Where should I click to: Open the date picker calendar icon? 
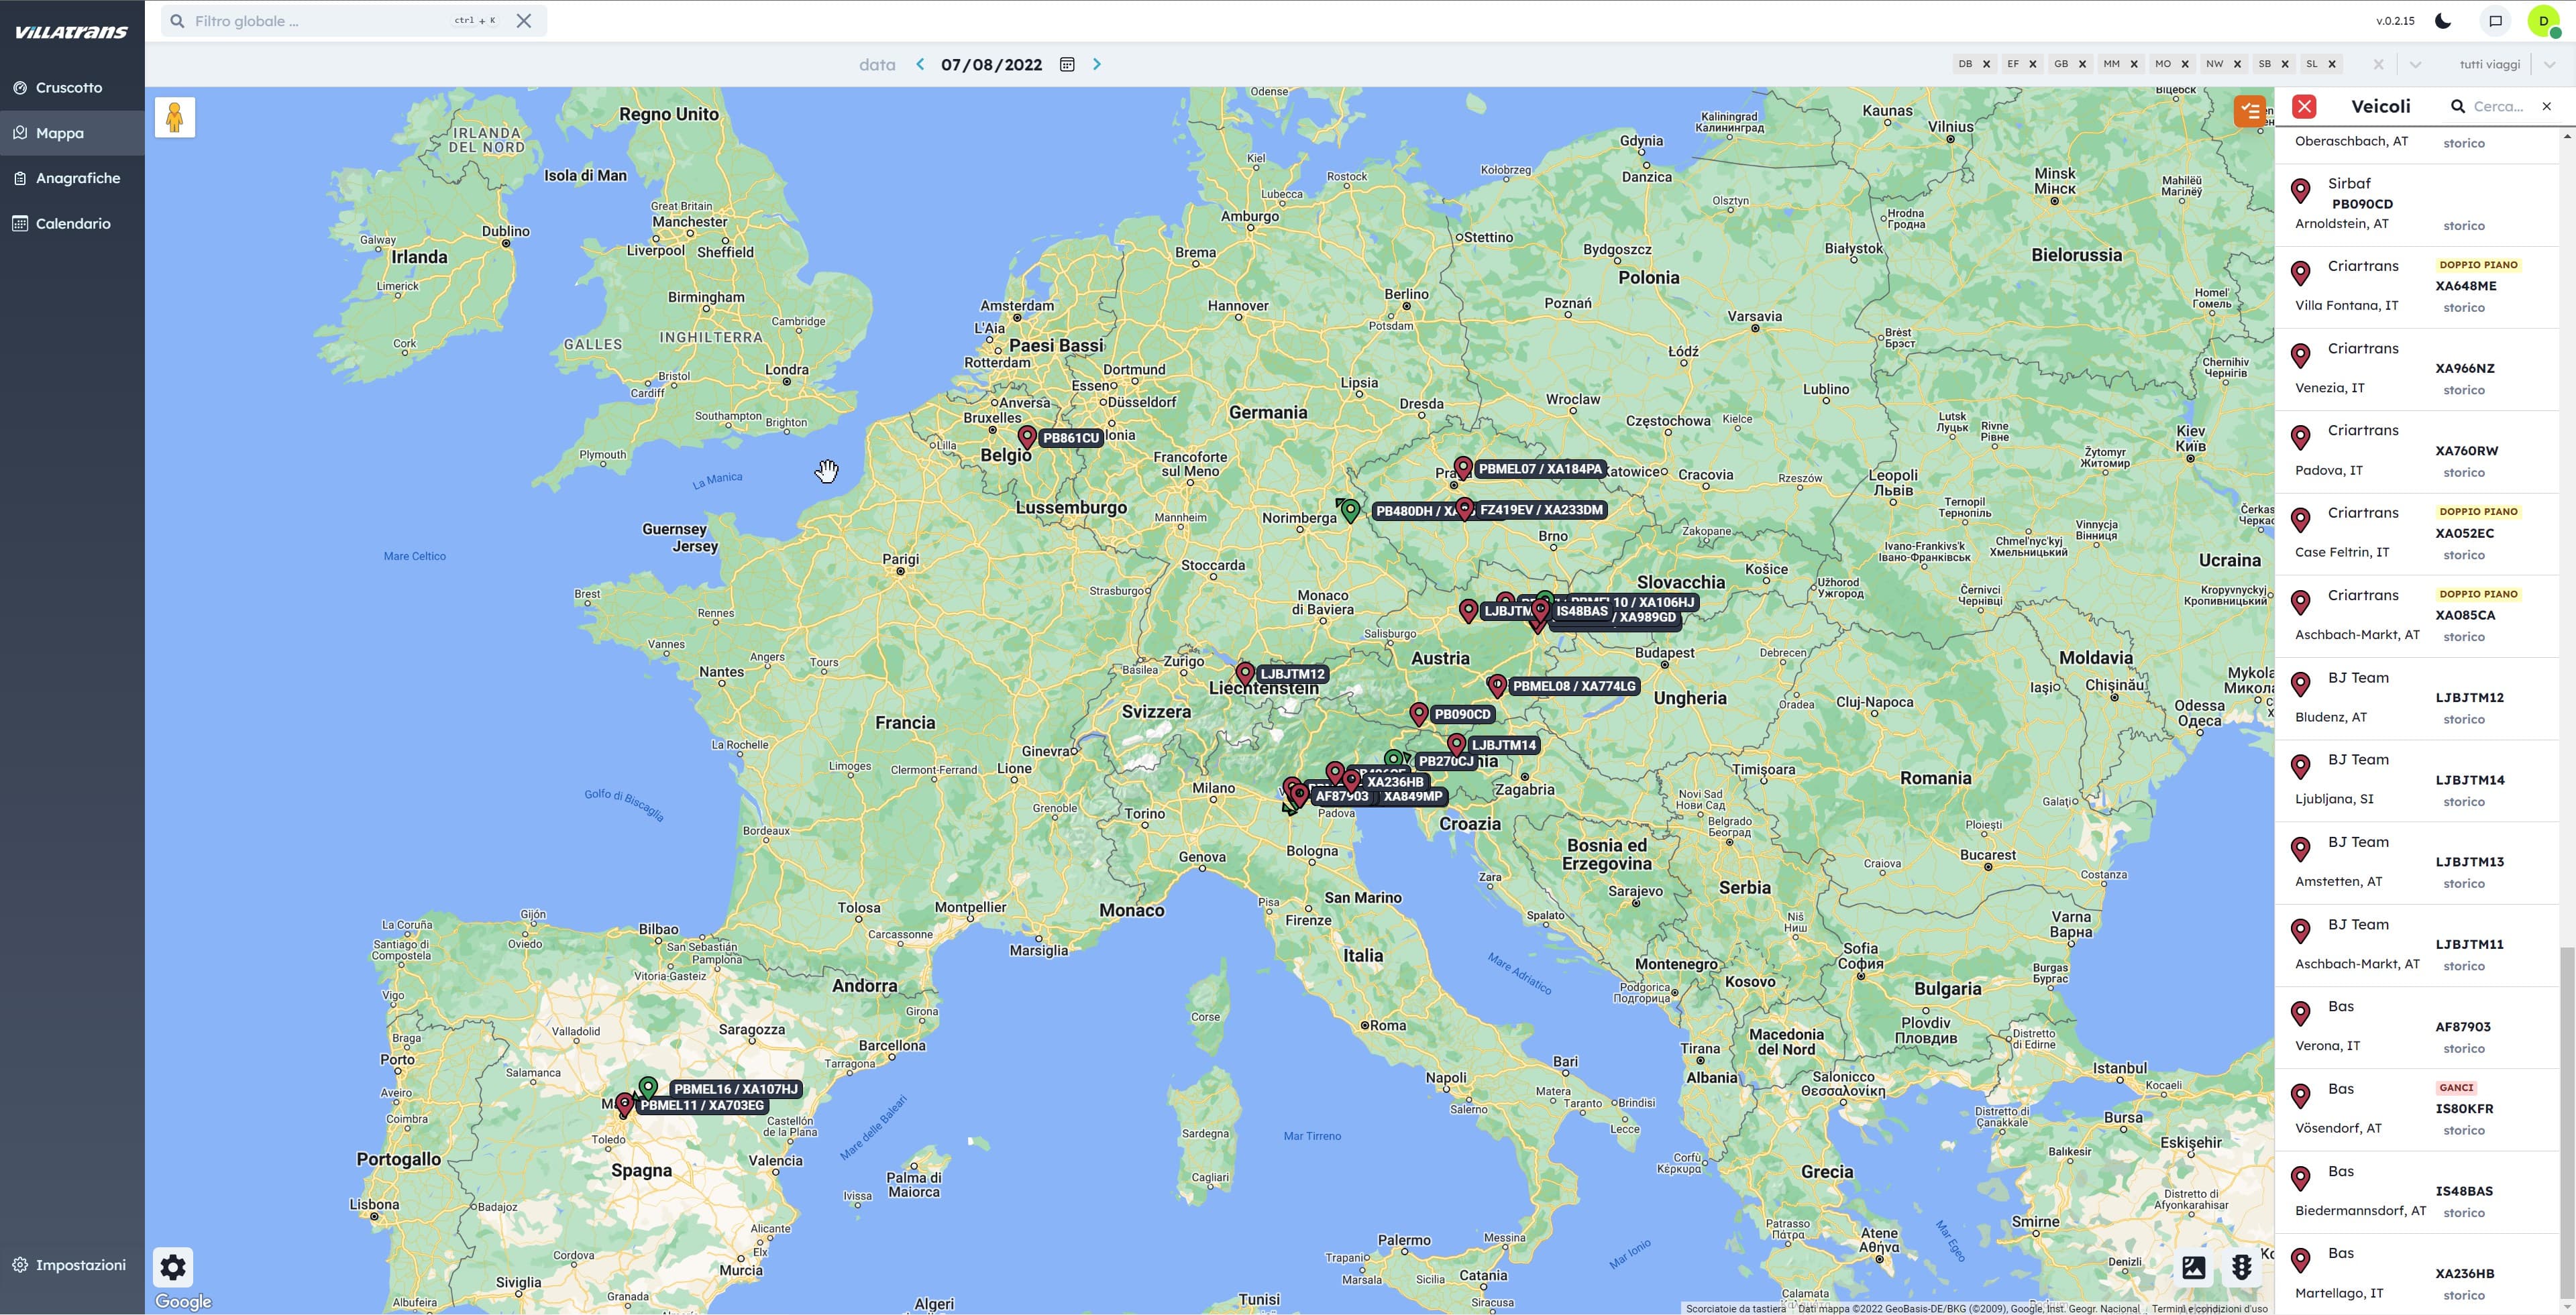[x=1067, y=64]
